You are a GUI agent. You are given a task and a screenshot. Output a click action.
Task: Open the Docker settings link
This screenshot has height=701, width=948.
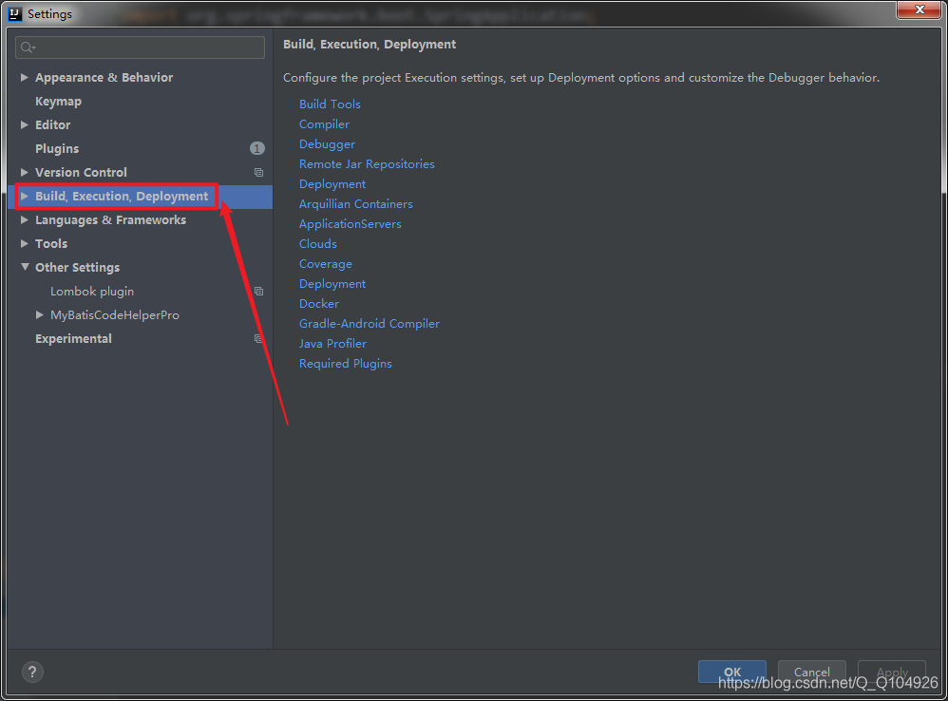(319, 304)
